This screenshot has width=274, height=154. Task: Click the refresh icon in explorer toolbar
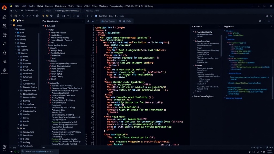pos(23,16)
